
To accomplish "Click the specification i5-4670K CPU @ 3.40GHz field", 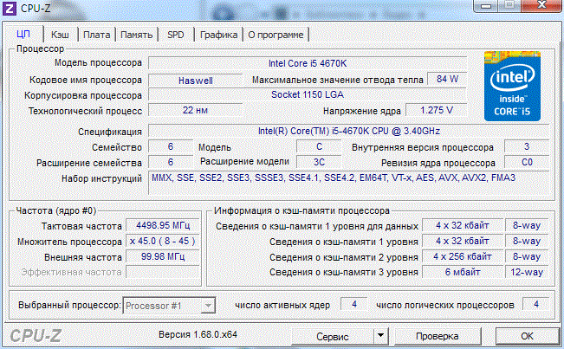I will tap(349, 131).
